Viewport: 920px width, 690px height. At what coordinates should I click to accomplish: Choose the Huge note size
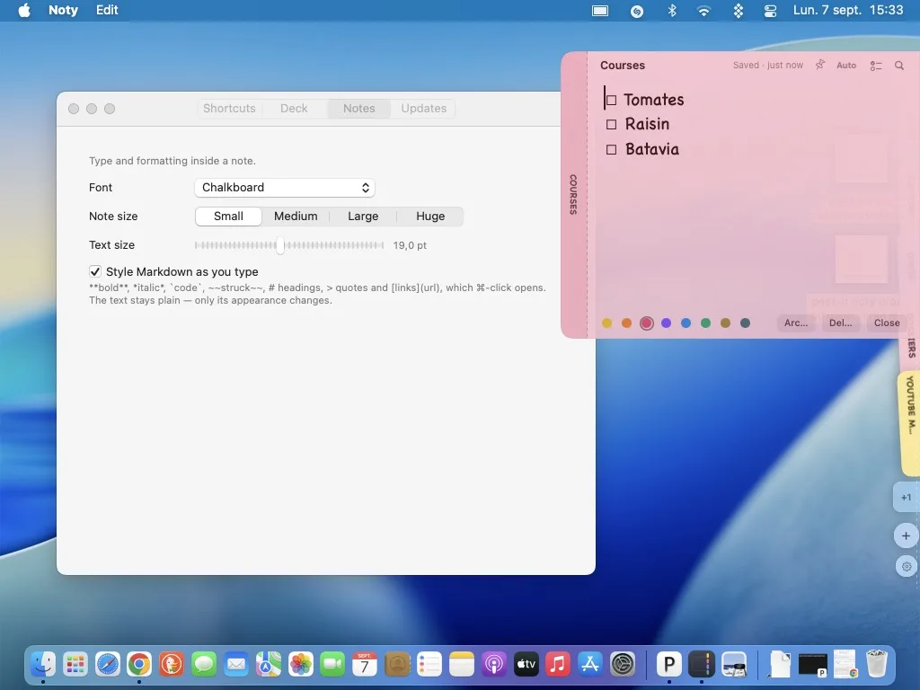click(430, 216)
